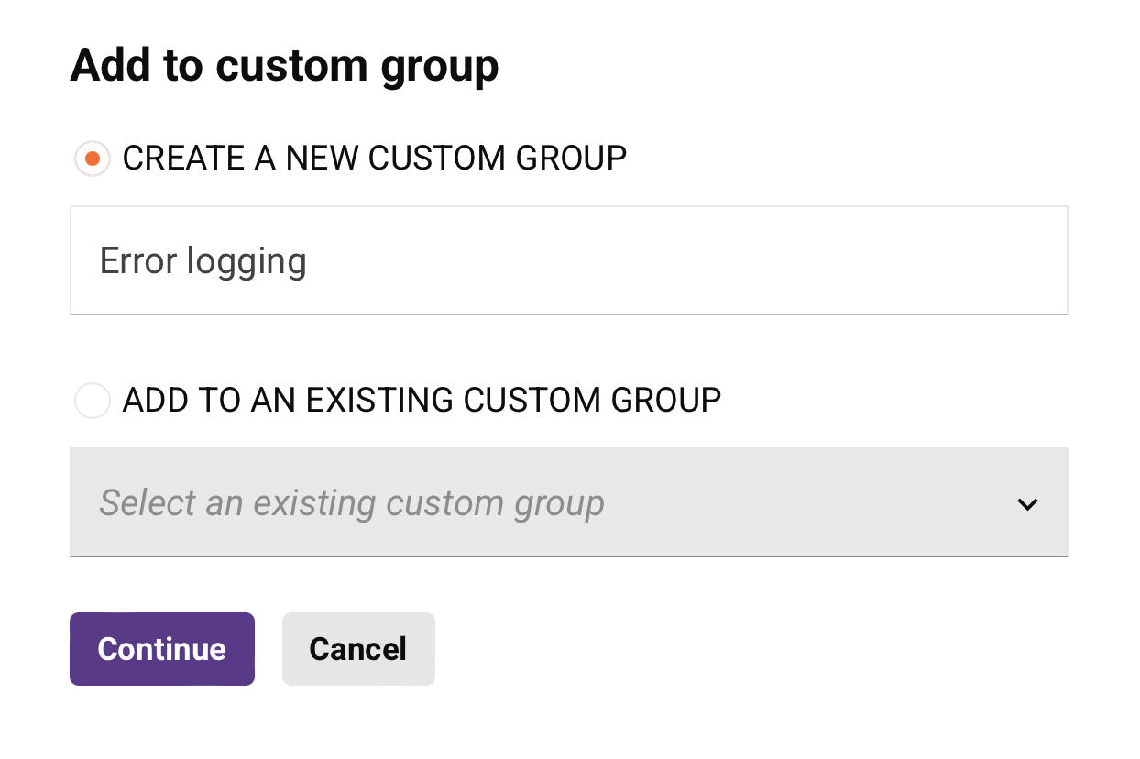
Task: Click the label 'ADD TO AN EXISTING CUSTOM GROUP'
Action: (422, 400)
